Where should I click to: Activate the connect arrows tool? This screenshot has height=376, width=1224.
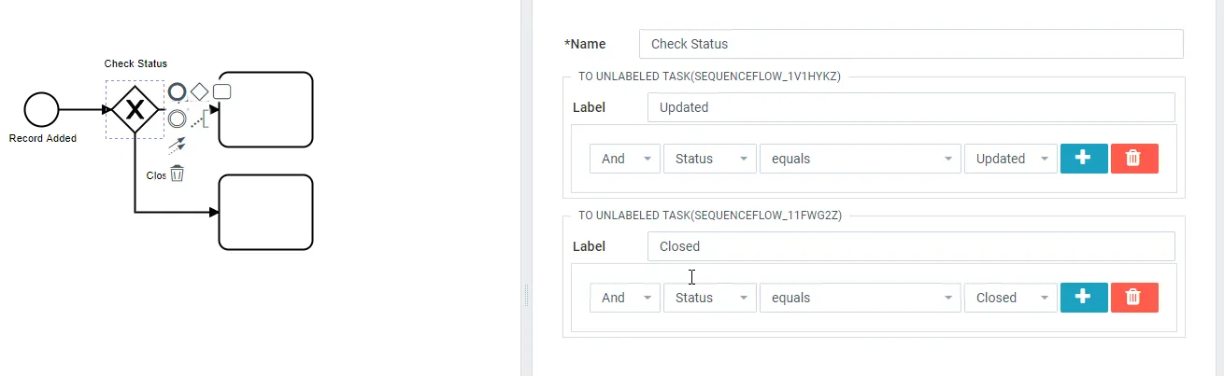(x=177, y=145)
